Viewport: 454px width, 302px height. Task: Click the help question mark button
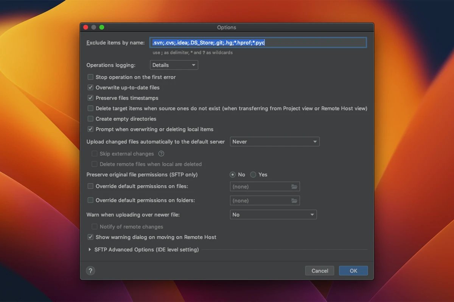(90, 271)
